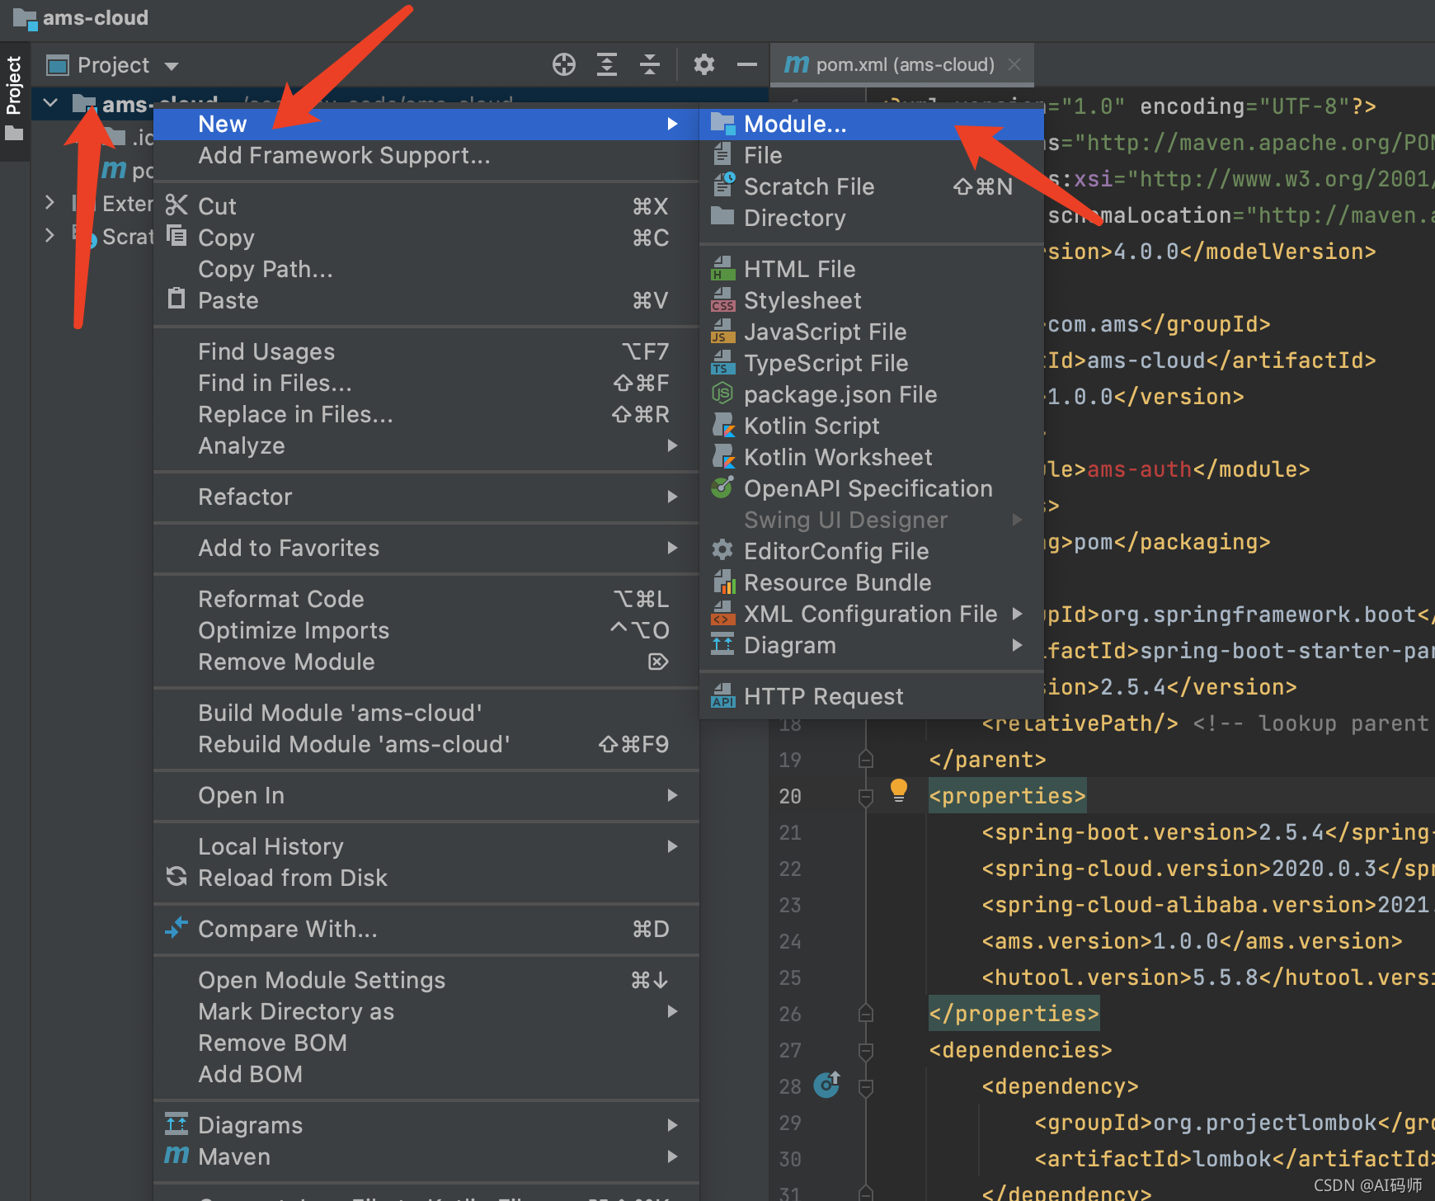
Task: Choose Find in Files...
Action: [426, 383]
